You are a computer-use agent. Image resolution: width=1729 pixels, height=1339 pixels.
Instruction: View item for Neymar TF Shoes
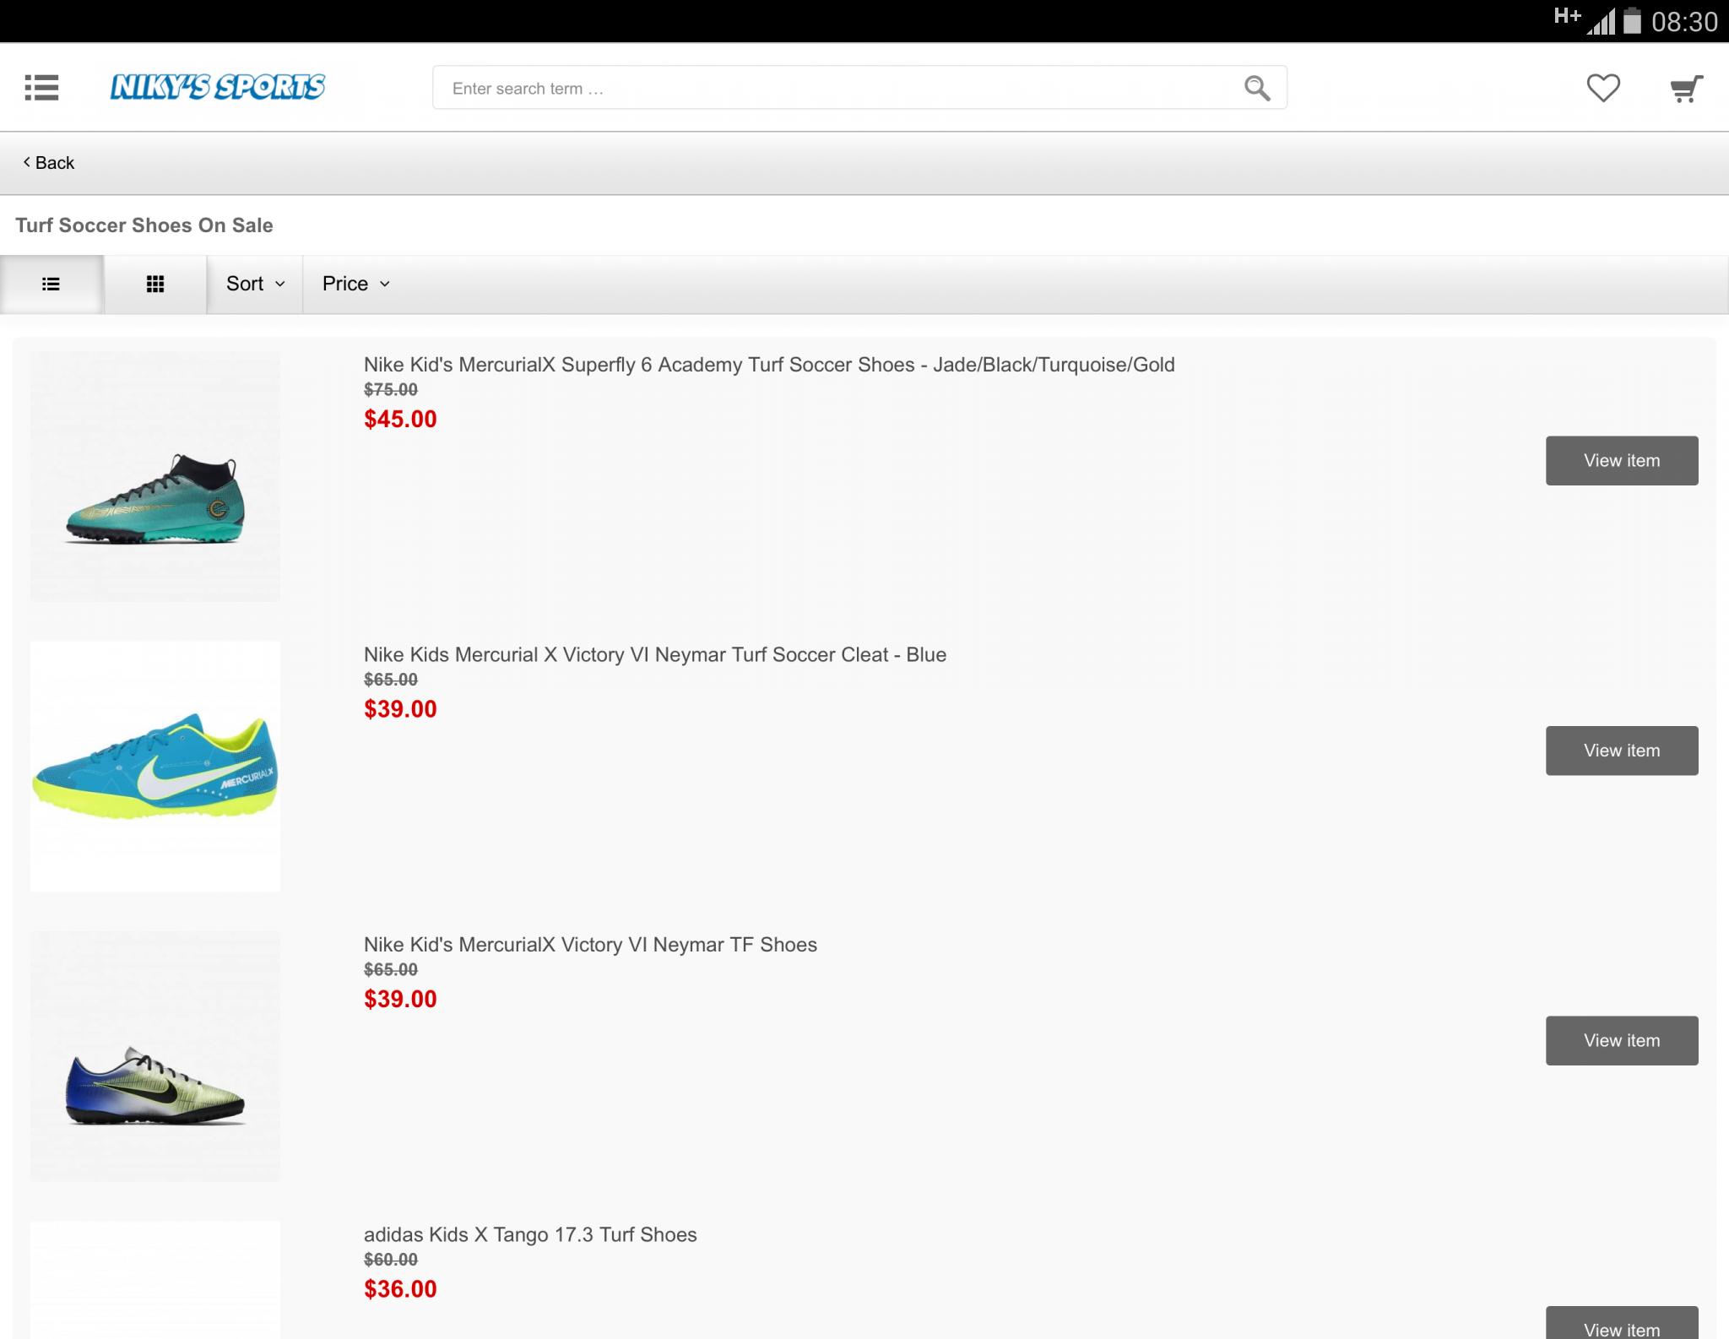tap(1621, 1041)
